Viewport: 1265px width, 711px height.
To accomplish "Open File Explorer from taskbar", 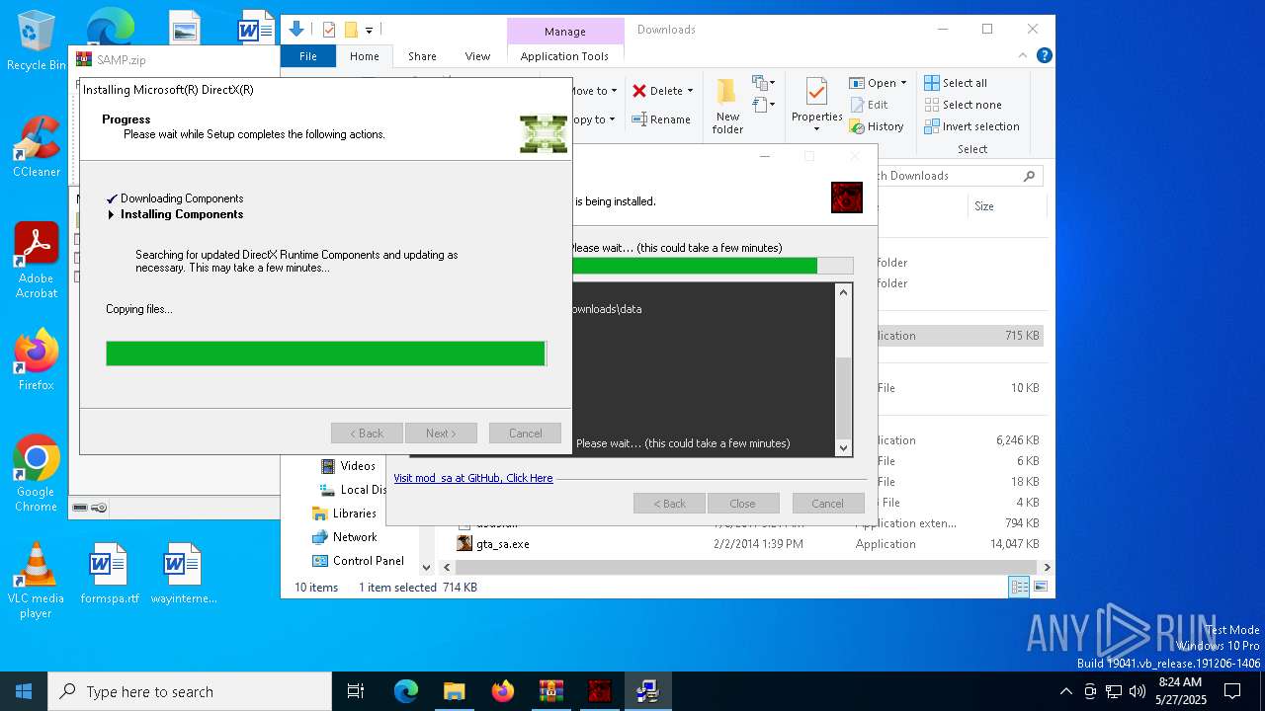I will (454, 691).
